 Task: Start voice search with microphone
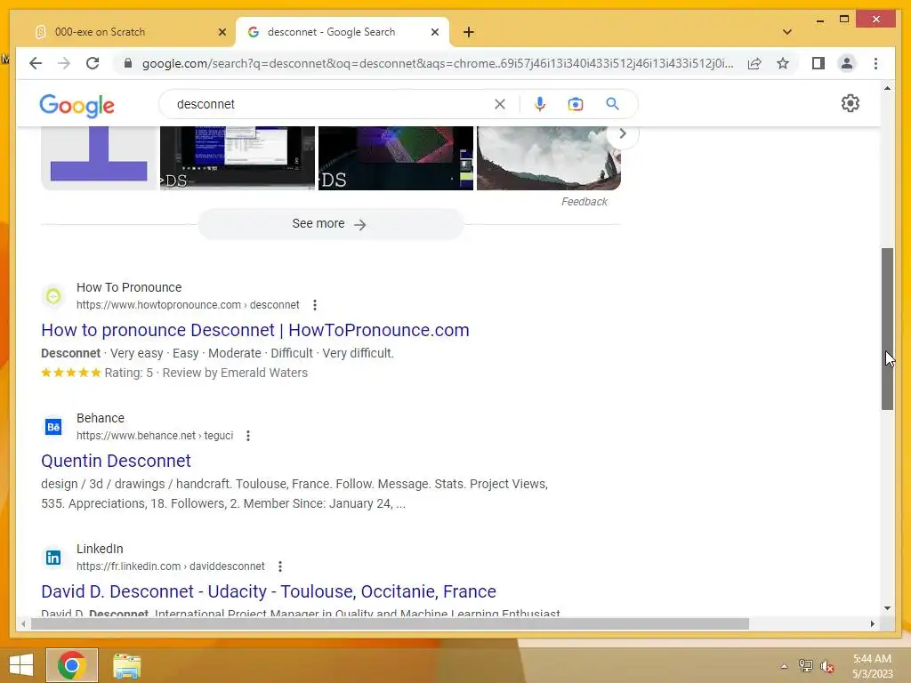(x=540, y=104)
